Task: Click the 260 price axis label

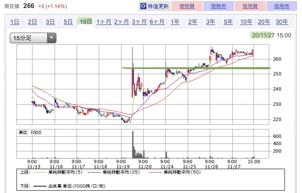Action: click(277, 59)
